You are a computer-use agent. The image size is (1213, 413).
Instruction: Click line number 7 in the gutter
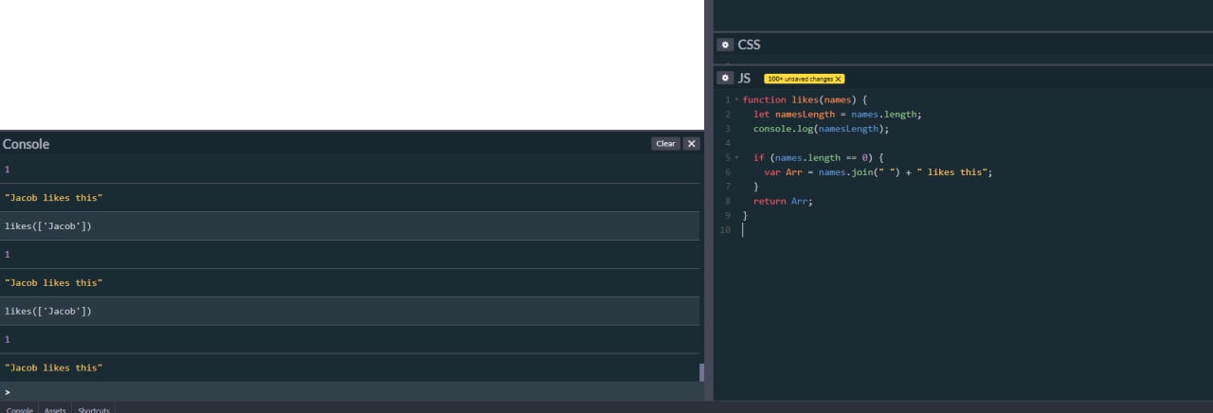click(728, 187)
